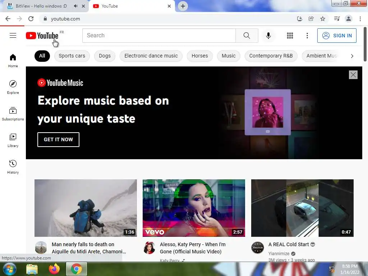
Task: Click the browser forward arrow
Action: click(19, 19)
